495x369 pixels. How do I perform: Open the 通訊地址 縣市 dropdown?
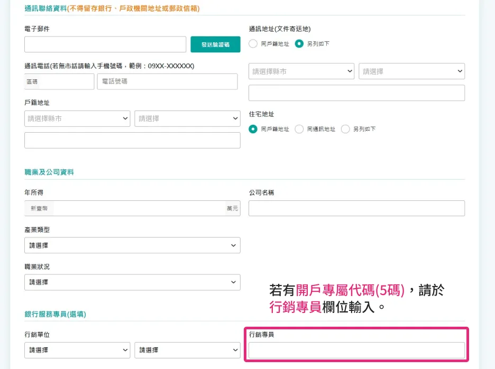301,71
